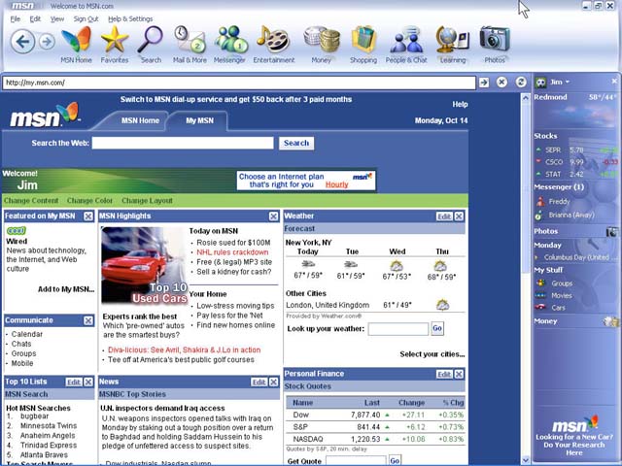Open the Search magnifying glass toolbar icon
This screenshot has width=622, height=466.
pyautogui.click(x=151, y=45)
